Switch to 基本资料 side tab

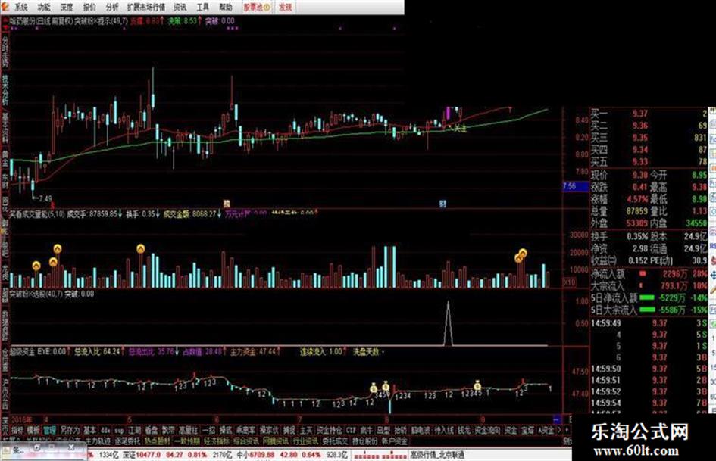(5, 128)
